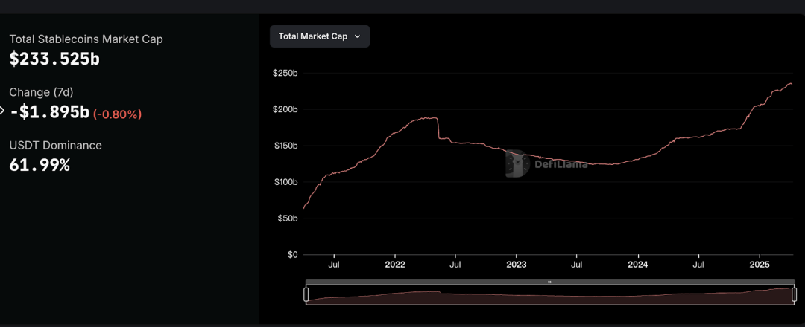Viewport: 805px width, 327px height.
Task: Click the $250b y-axis label
Action: click(285, 74)
